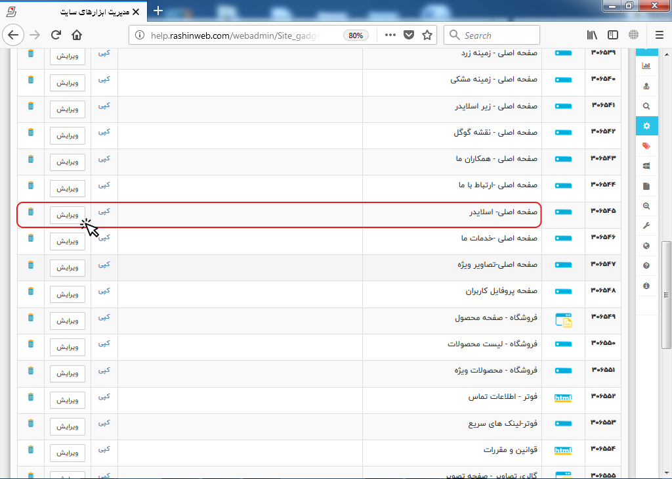The width and height of the screenshot is (672, 479).
Task: Open the wrench tools icon in sidebar
Action: point(646,226)
